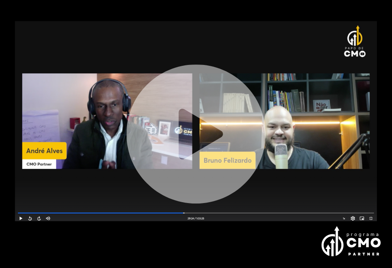The height and width of the screenshot is (268, 392).
Task: Click the André Alves name label
Action: click(44, 151)
